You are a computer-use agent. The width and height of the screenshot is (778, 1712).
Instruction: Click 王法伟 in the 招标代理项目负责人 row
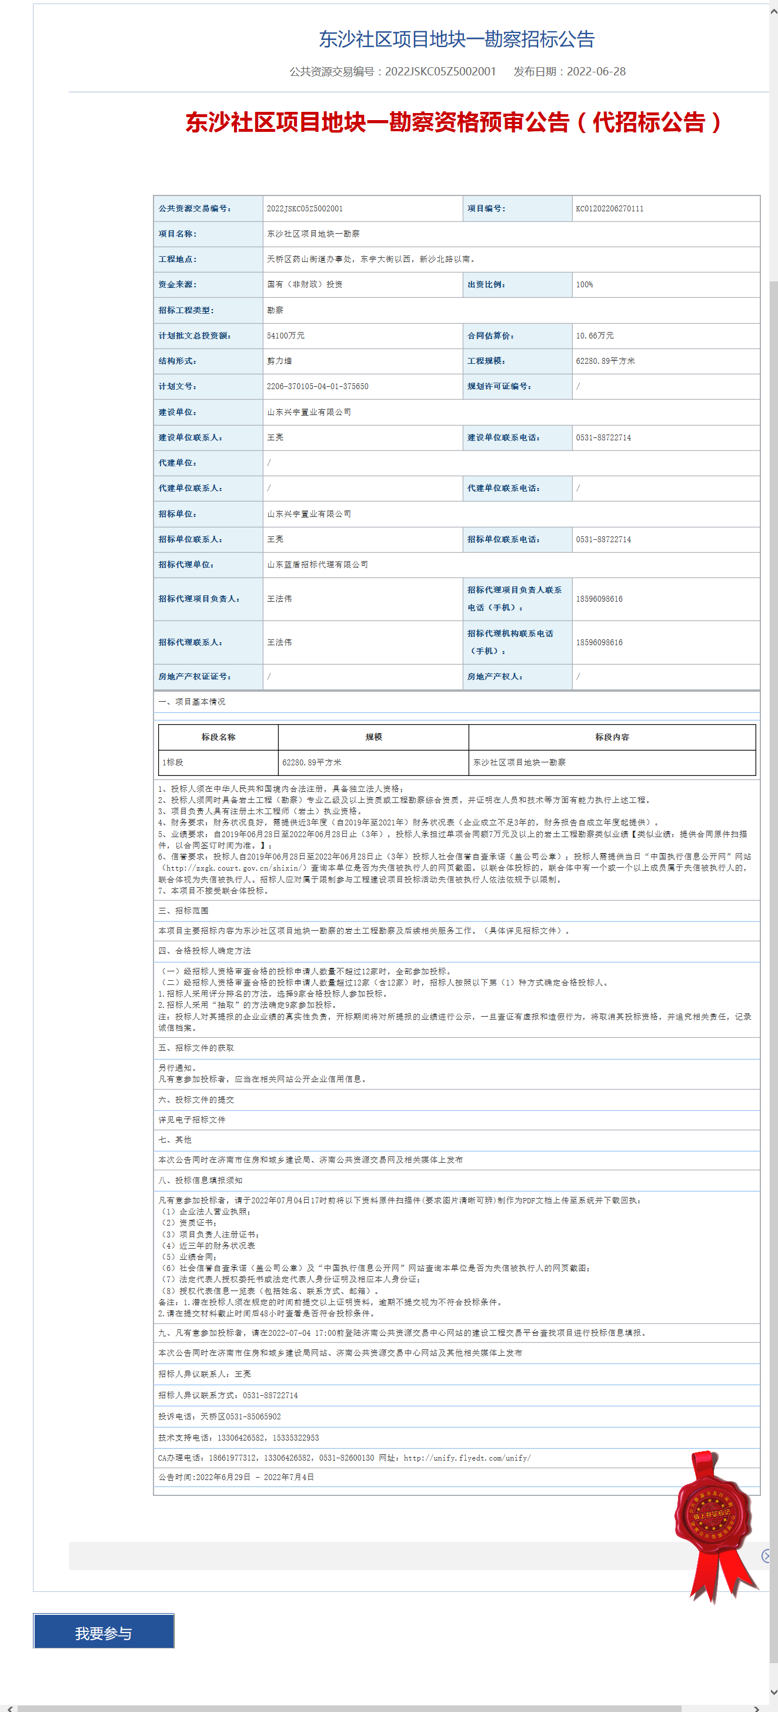(x=279, y=599)
